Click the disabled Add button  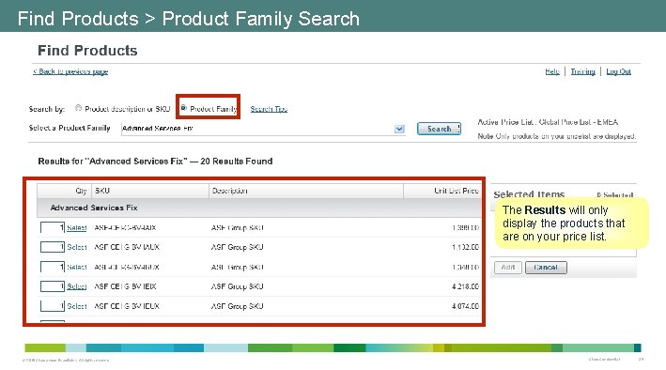point(508,268)
